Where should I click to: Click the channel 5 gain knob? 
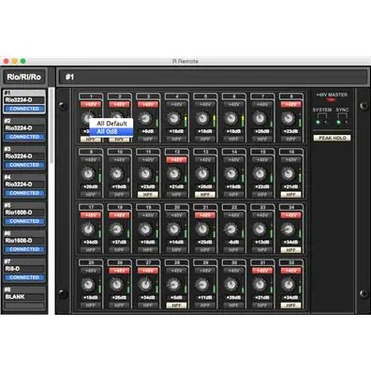(x=202, y=118)
